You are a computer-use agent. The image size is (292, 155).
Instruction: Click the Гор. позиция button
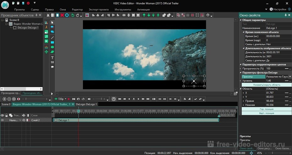coord(266,109)
